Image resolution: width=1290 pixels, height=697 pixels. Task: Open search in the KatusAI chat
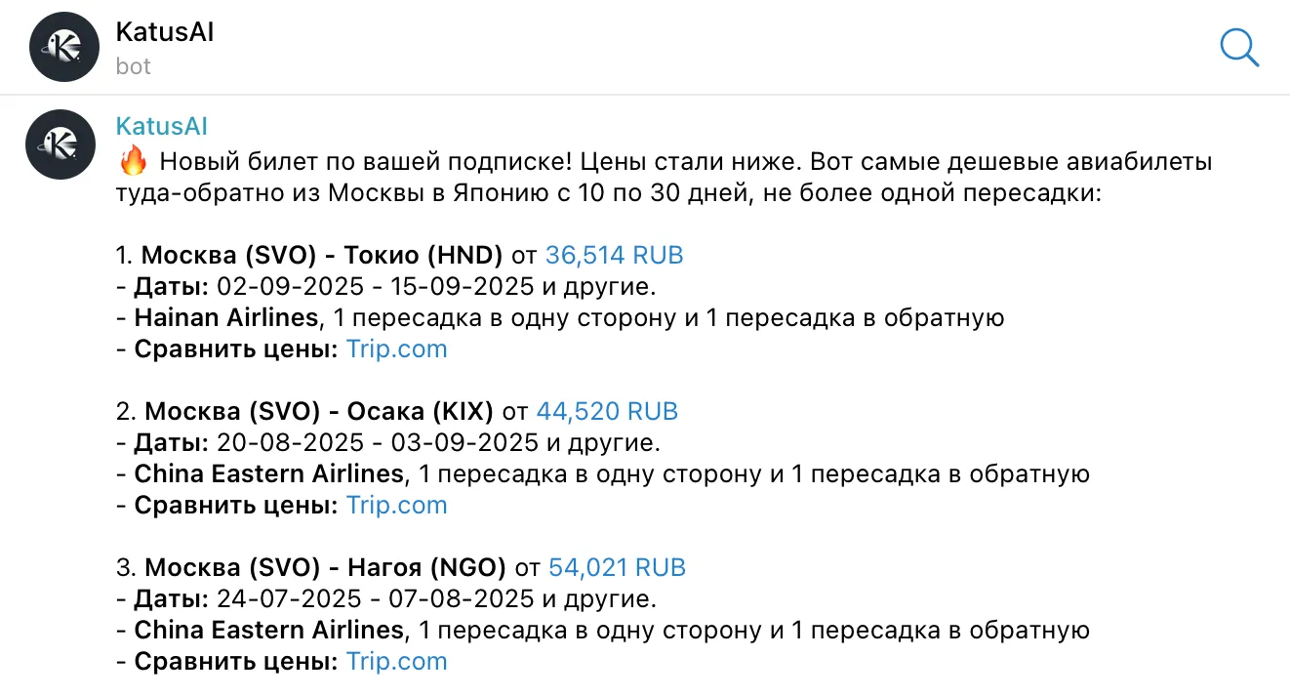pyautogui.click(x=1239, y=47)
